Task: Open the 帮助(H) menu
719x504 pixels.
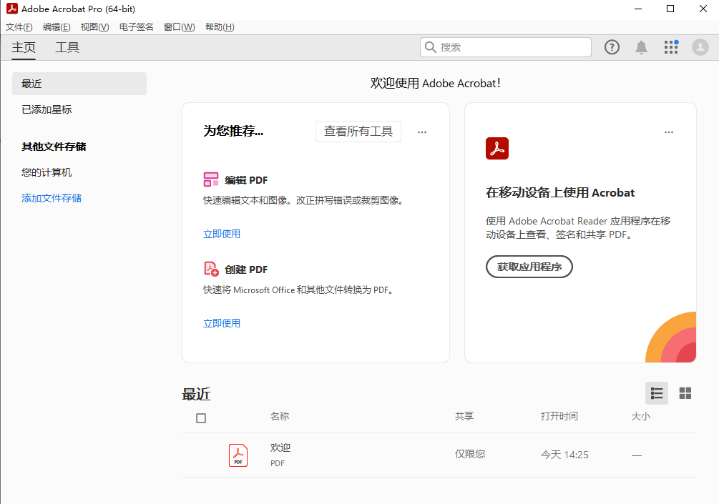Action: tap(220, 27)
